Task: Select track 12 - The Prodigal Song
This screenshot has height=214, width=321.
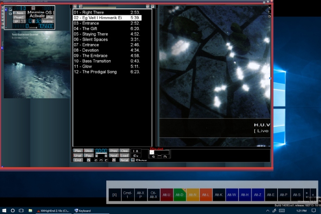Action: 107,72
